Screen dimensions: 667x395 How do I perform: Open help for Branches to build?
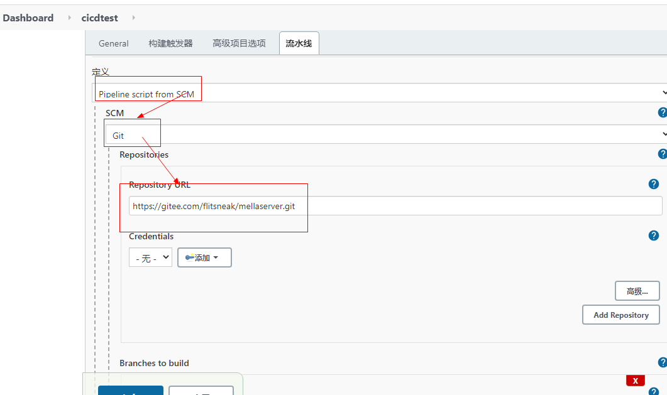(x=662, y=362)
